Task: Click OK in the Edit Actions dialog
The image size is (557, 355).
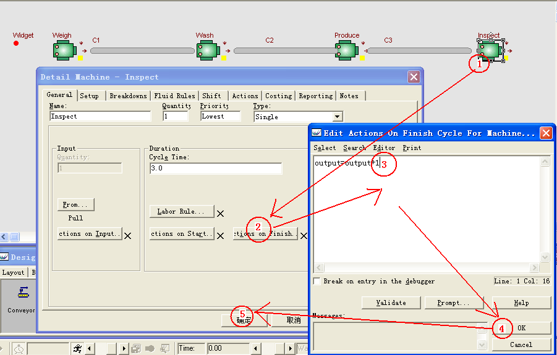Action: coord(521,328)
